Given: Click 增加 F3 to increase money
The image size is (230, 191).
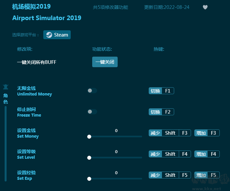Looking at the screenshot, I should click(x=207, y=133).
